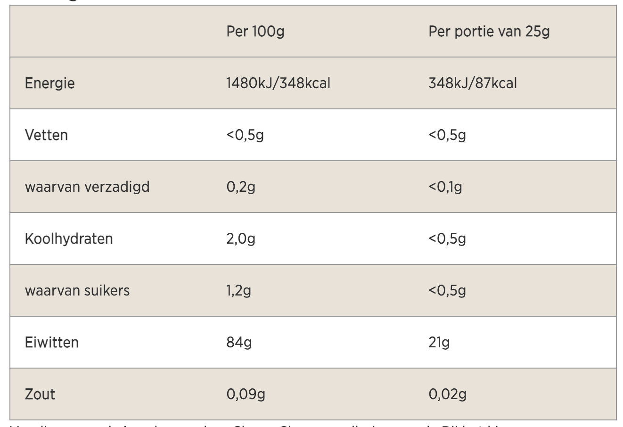Click the 84g Eiwitten value
Viewport: 623px width, 427px height.
[238, 342]
